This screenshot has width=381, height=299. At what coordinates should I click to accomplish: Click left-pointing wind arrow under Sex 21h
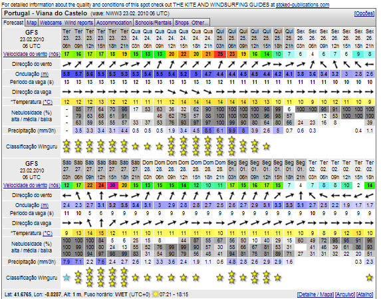click(x=370, y=65)
